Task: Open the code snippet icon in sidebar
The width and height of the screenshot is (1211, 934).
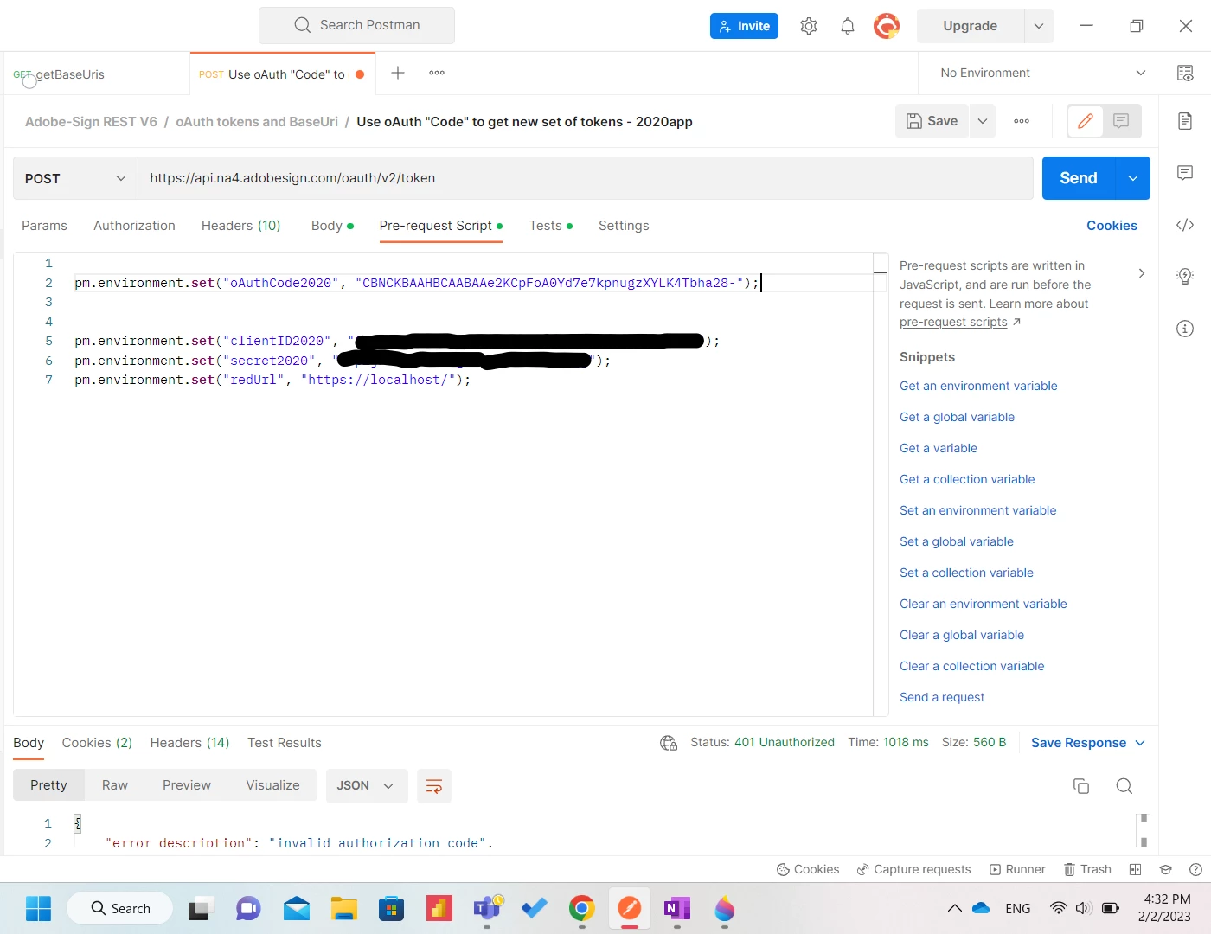Action: [x=1185, y=225]
